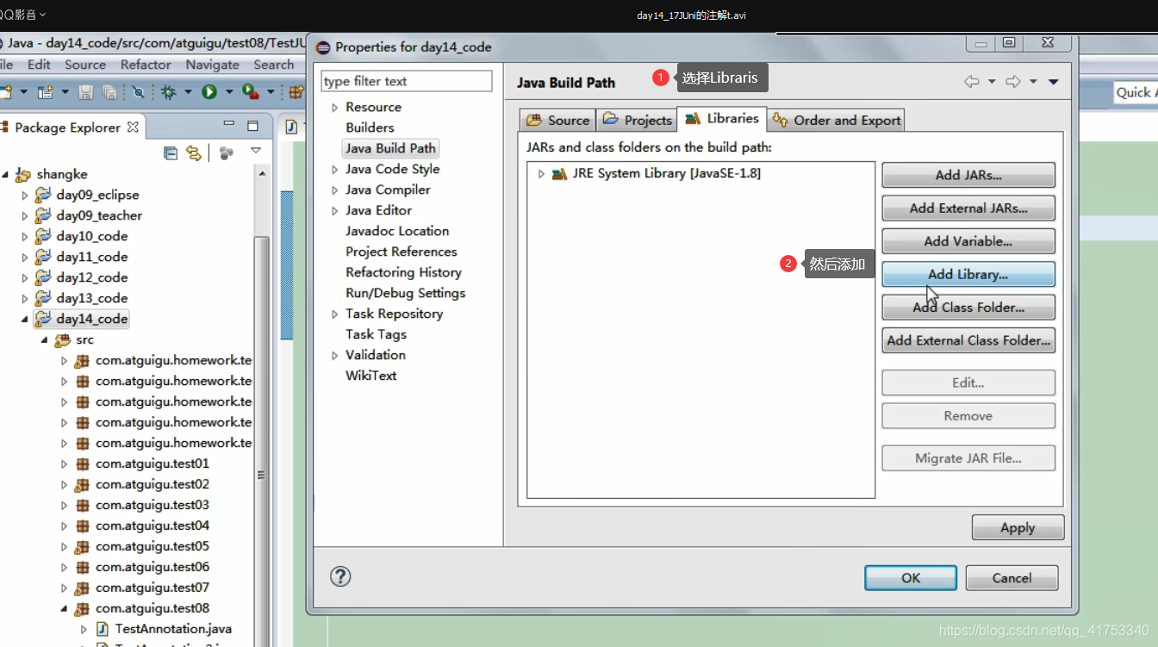Click the day14_code project folder icon
The height and width of the screenshot is (647, 1158).
pyautogui.click(x=43, y=319)
